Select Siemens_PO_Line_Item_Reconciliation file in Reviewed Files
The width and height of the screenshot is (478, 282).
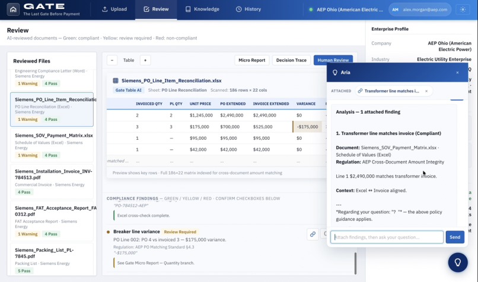pos(52,110)
